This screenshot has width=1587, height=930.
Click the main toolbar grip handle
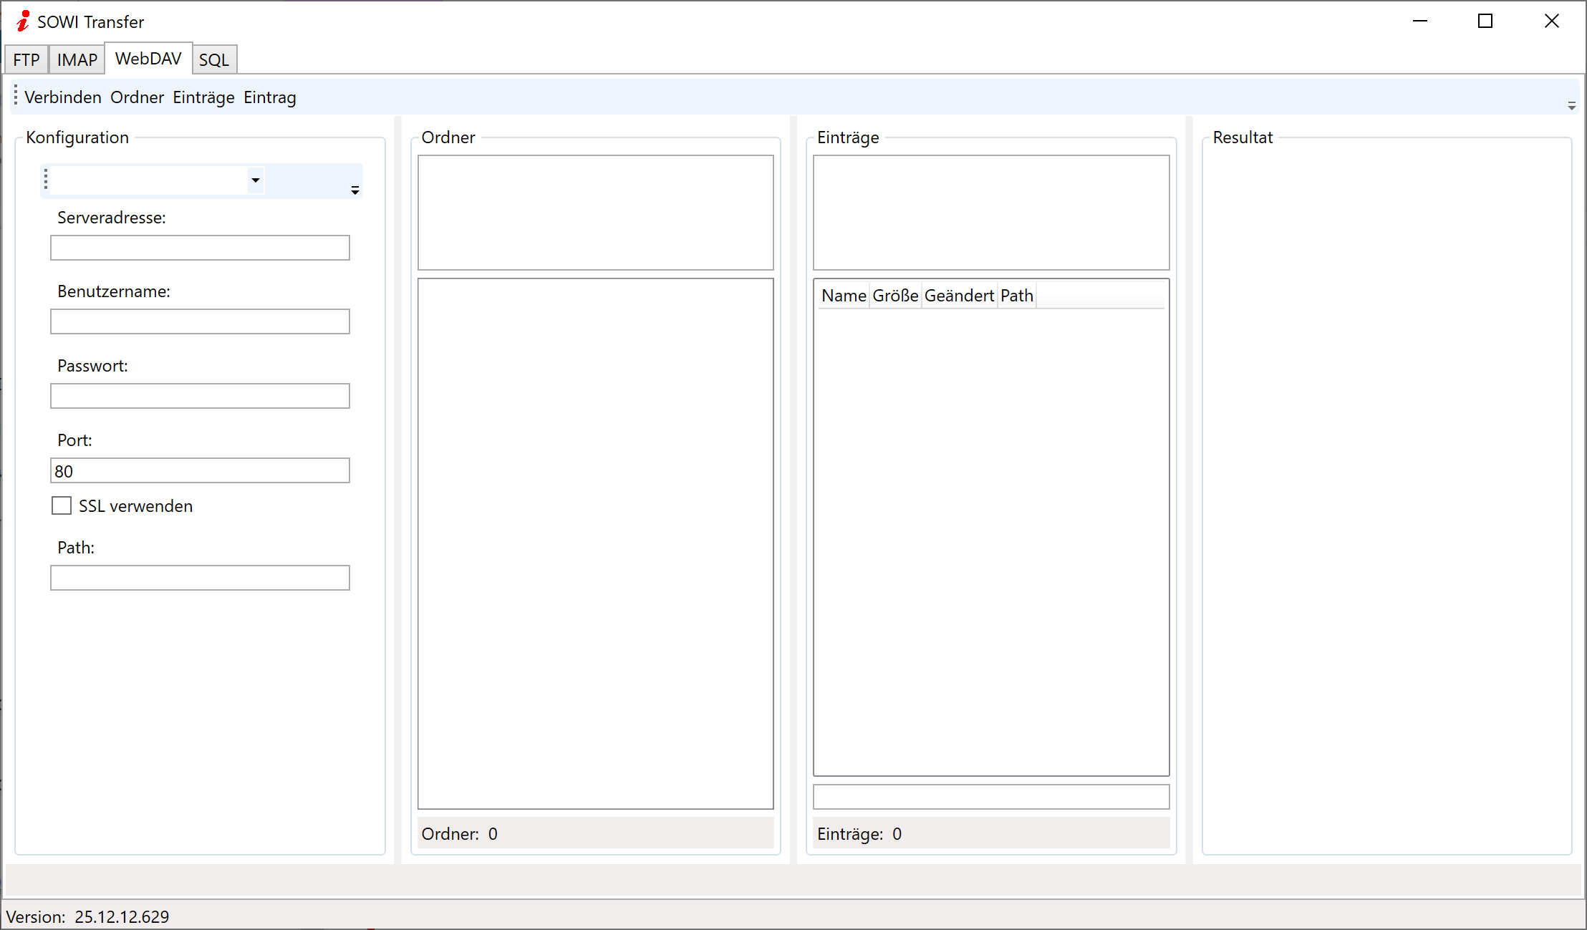coord(16,95)
